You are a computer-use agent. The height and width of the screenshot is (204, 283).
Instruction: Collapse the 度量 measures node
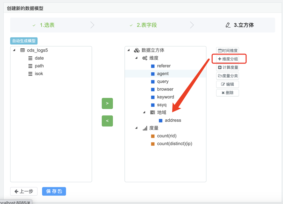tap(136, 128)
